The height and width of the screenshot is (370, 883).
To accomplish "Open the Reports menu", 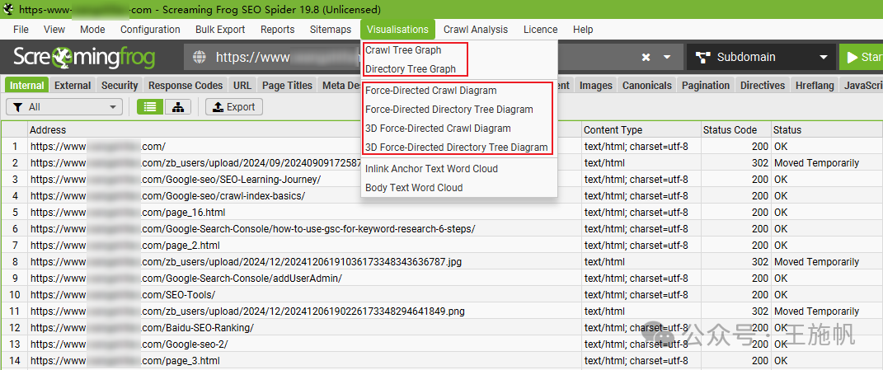I will (278, 30).
